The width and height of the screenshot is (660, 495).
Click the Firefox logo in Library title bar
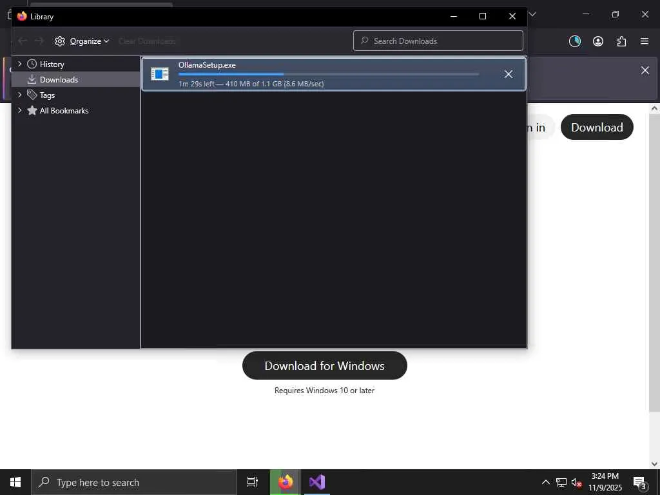[22, 16]
